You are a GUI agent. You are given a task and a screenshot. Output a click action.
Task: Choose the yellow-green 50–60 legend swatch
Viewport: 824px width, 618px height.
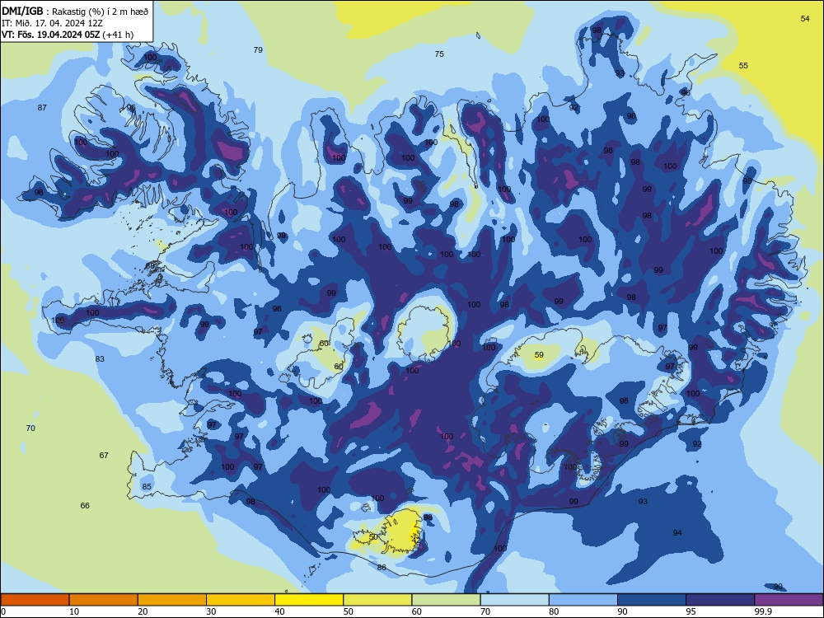[x=377, y=600]
